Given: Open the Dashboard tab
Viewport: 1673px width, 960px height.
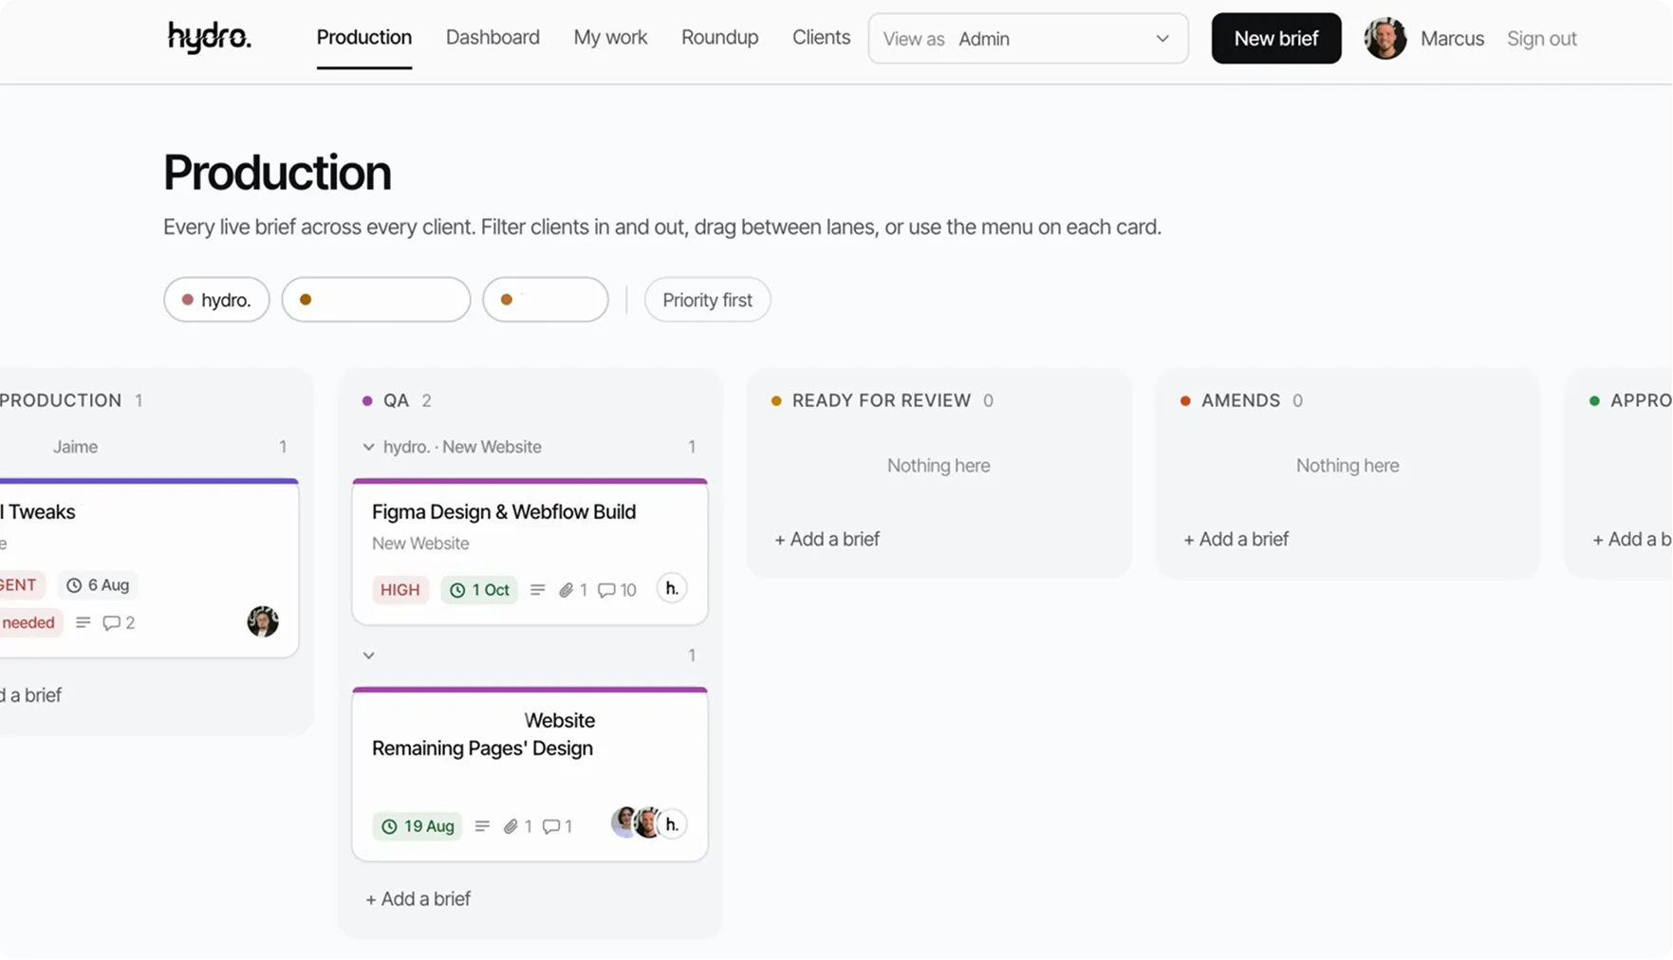Looking at the screenshot, I should coord(493,38).
